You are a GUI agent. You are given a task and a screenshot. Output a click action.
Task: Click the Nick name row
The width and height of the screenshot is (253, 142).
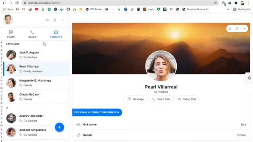(161, 125)
